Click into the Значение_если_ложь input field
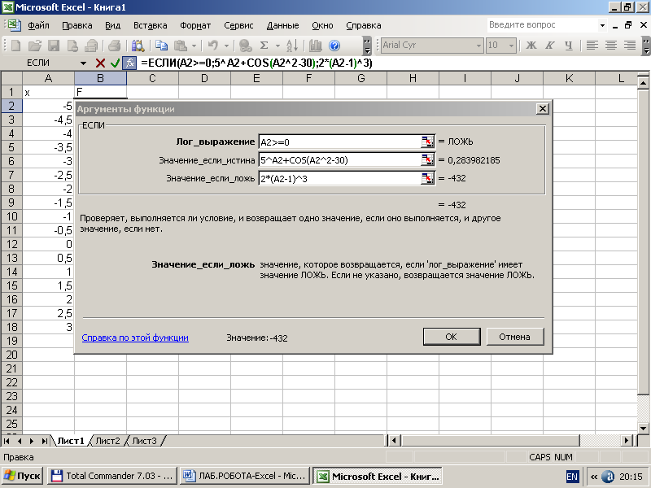 (x=340, y=179)
